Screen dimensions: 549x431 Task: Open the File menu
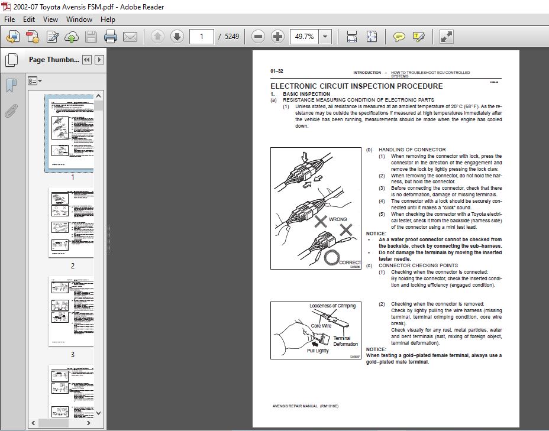(9, 20)
